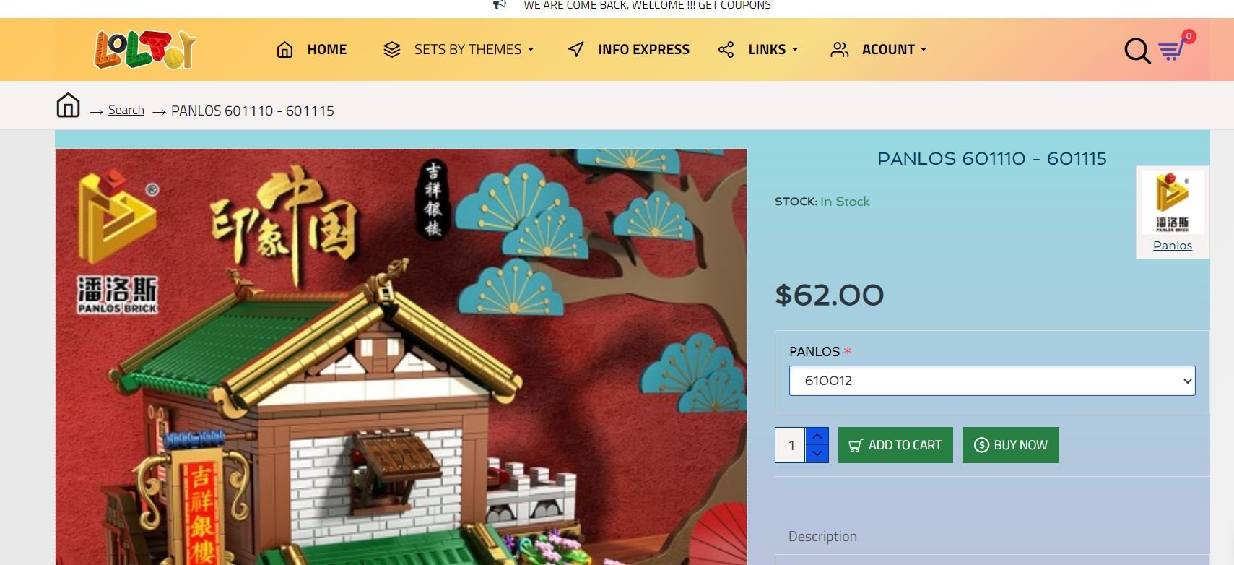This screenshot has width=1234, height=565.
Task: Click the Account users icon
Action: [x=839, y=49]
